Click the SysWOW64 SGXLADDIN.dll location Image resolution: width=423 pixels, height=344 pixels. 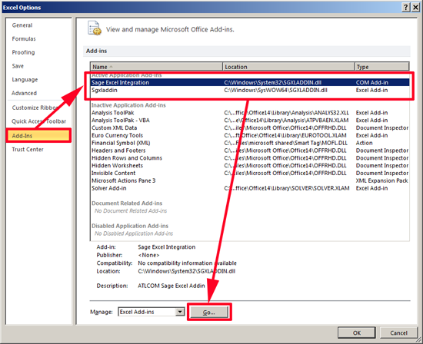click(x=275, y=91)
